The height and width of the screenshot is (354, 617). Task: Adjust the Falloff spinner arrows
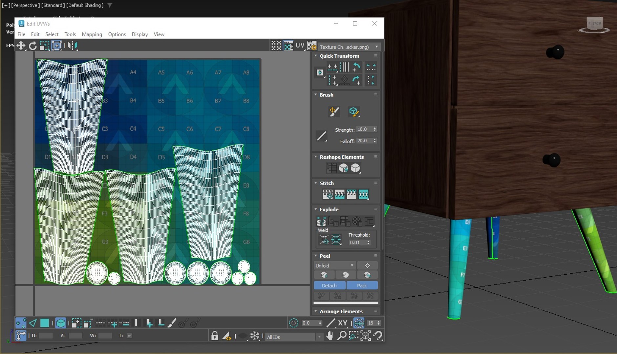coord(375,141)
